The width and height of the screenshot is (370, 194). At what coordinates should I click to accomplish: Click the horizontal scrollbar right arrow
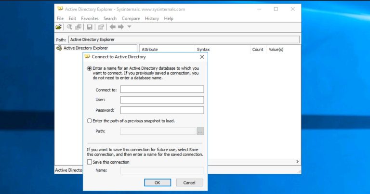(297, 162)
